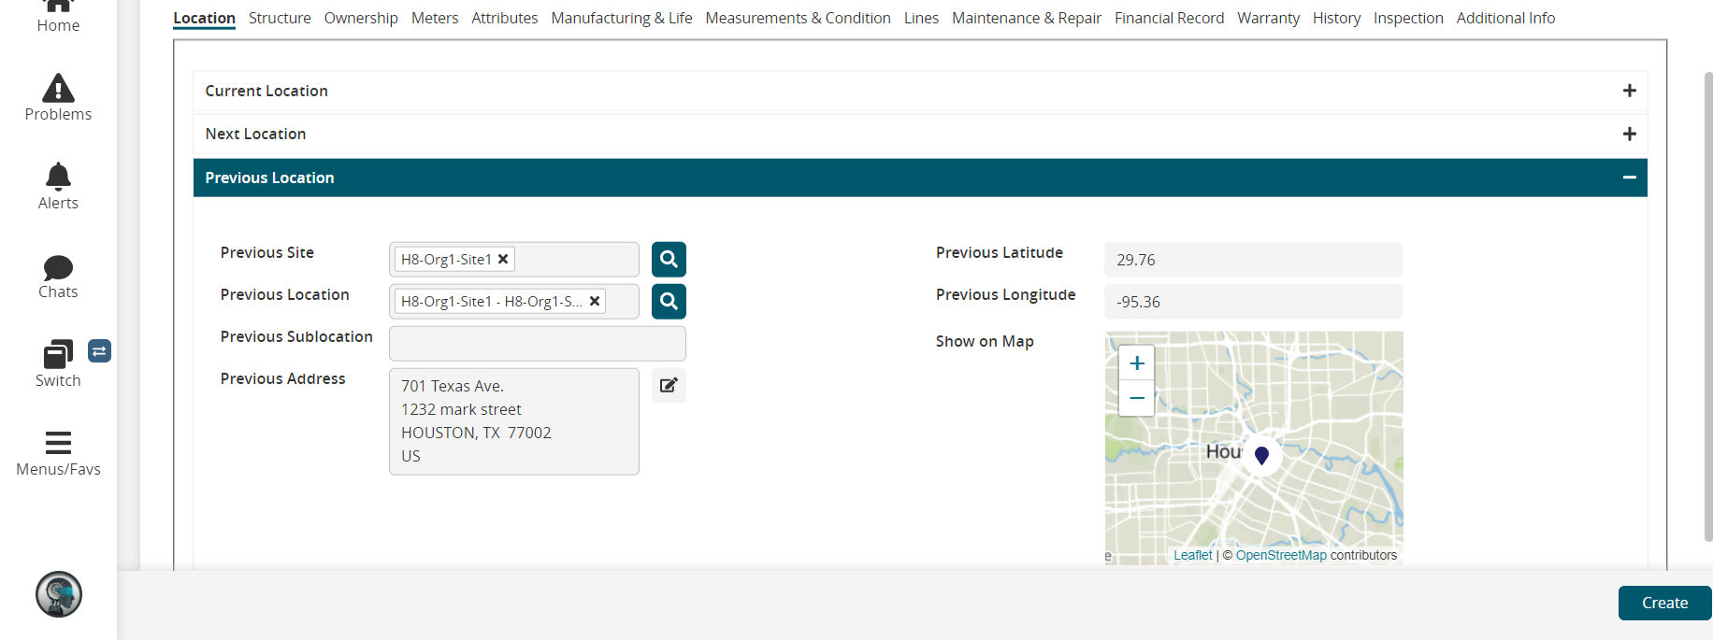The height and width of the screenshot is (640, 1713).
Task: Click the Houston label on the map
Action: click(x=1223, y=452)
